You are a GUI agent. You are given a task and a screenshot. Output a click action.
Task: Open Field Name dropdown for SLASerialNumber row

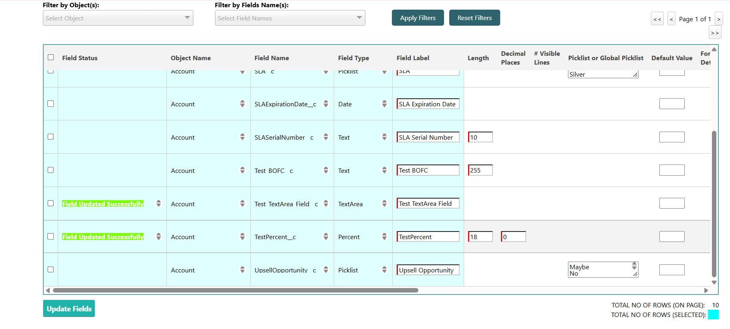click(326, 137)
